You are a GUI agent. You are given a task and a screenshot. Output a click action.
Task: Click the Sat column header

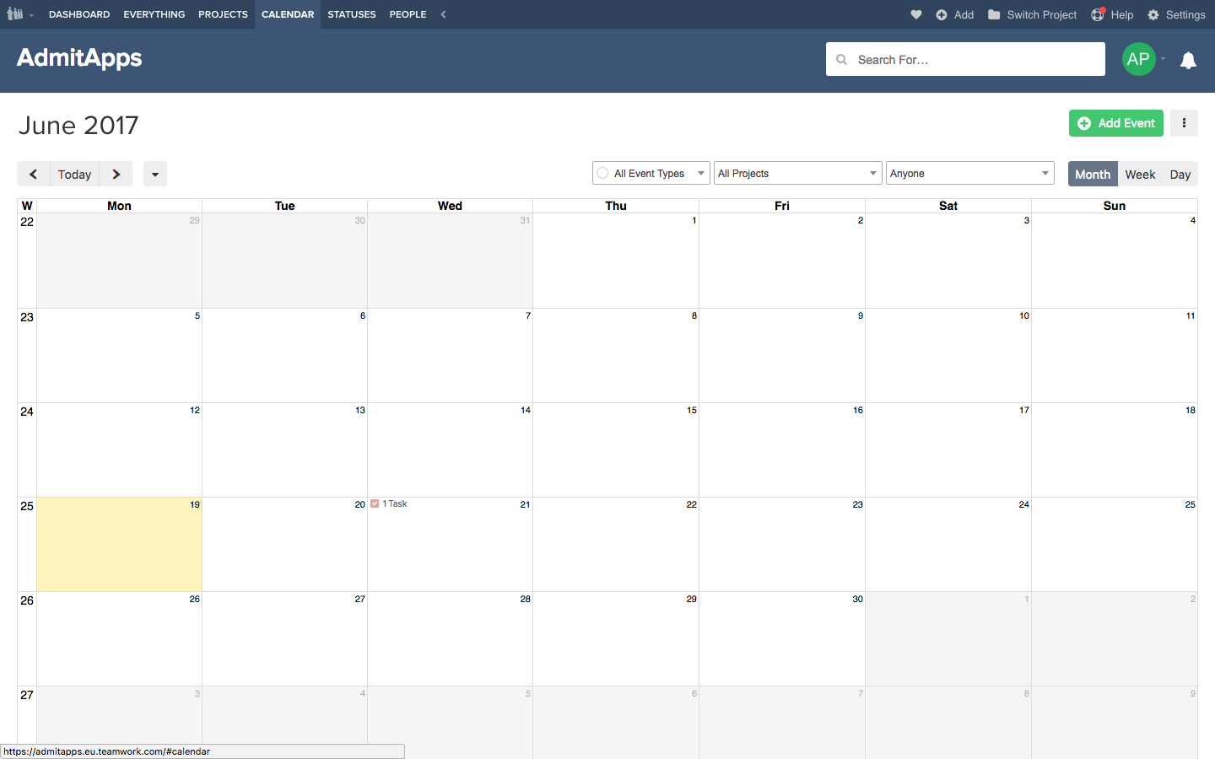click(948, 206)
